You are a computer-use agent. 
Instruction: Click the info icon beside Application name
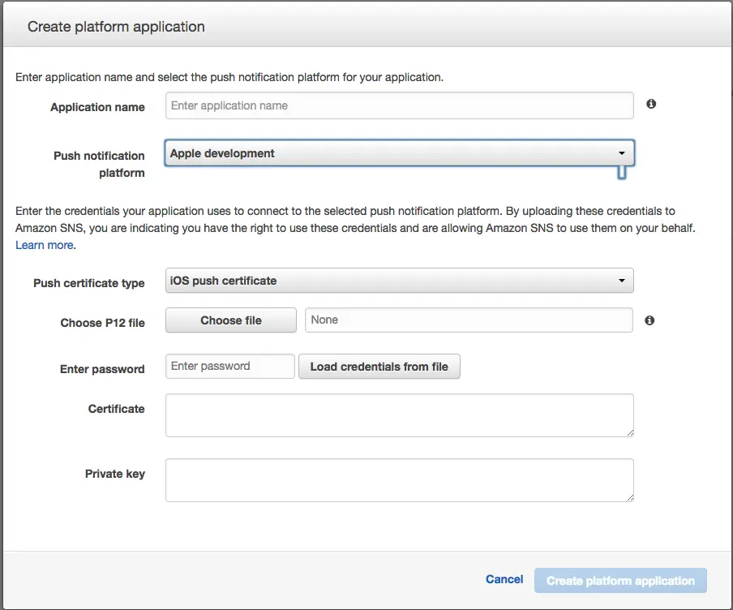coord(650,105)
